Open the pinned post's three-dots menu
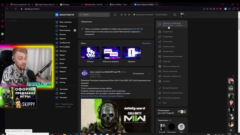 pyautogui.click(x=149, y=73)
